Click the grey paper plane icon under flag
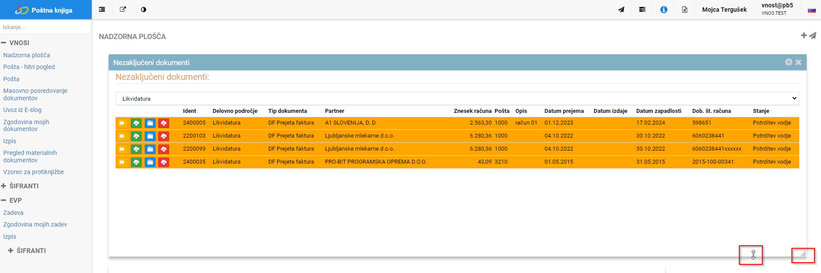Image resolution: width=821 pixels, height=273 pixels. pyautogui.click(x=813, y=36)
